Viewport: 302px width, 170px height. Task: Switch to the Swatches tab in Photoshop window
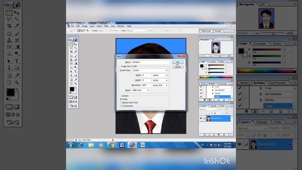click(x=212, y=62)
